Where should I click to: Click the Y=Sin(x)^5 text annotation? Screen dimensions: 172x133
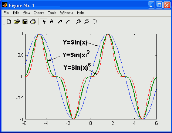[x=77, y=67]
